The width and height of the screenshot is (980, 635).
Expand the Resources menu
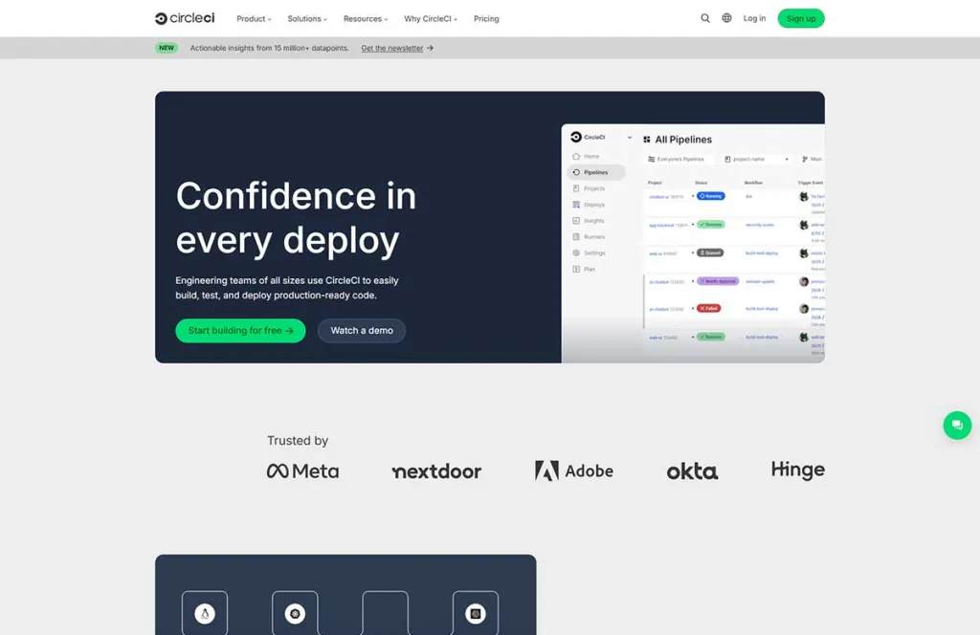tap(366, 19)
